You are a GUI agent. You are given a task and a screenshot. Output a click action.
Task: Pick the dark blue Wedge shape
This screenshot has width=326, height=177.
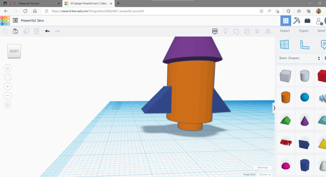click(304, 144)
